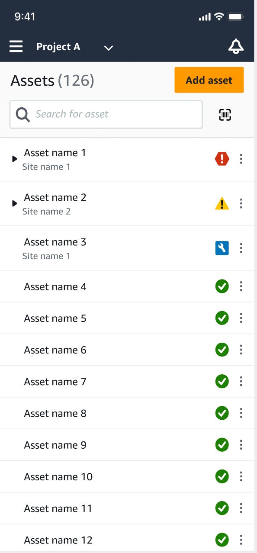Expand Asset name 2 disclosure triangle

click(14, 203)
